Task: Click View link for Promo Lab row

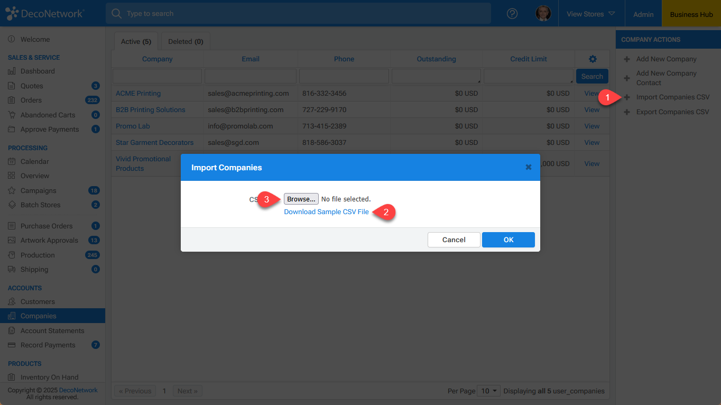Action: pos(592,126)
